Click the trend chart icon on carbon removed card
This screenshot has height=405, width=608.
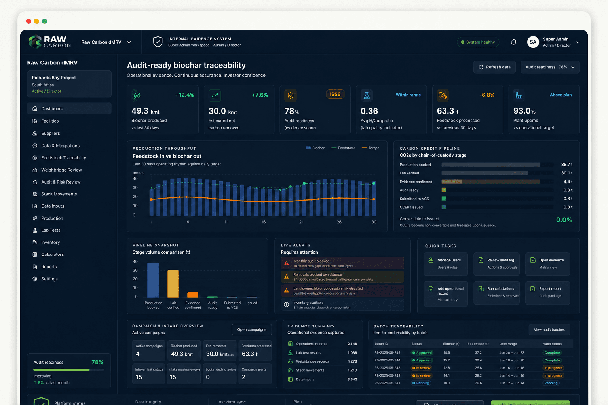215,95
